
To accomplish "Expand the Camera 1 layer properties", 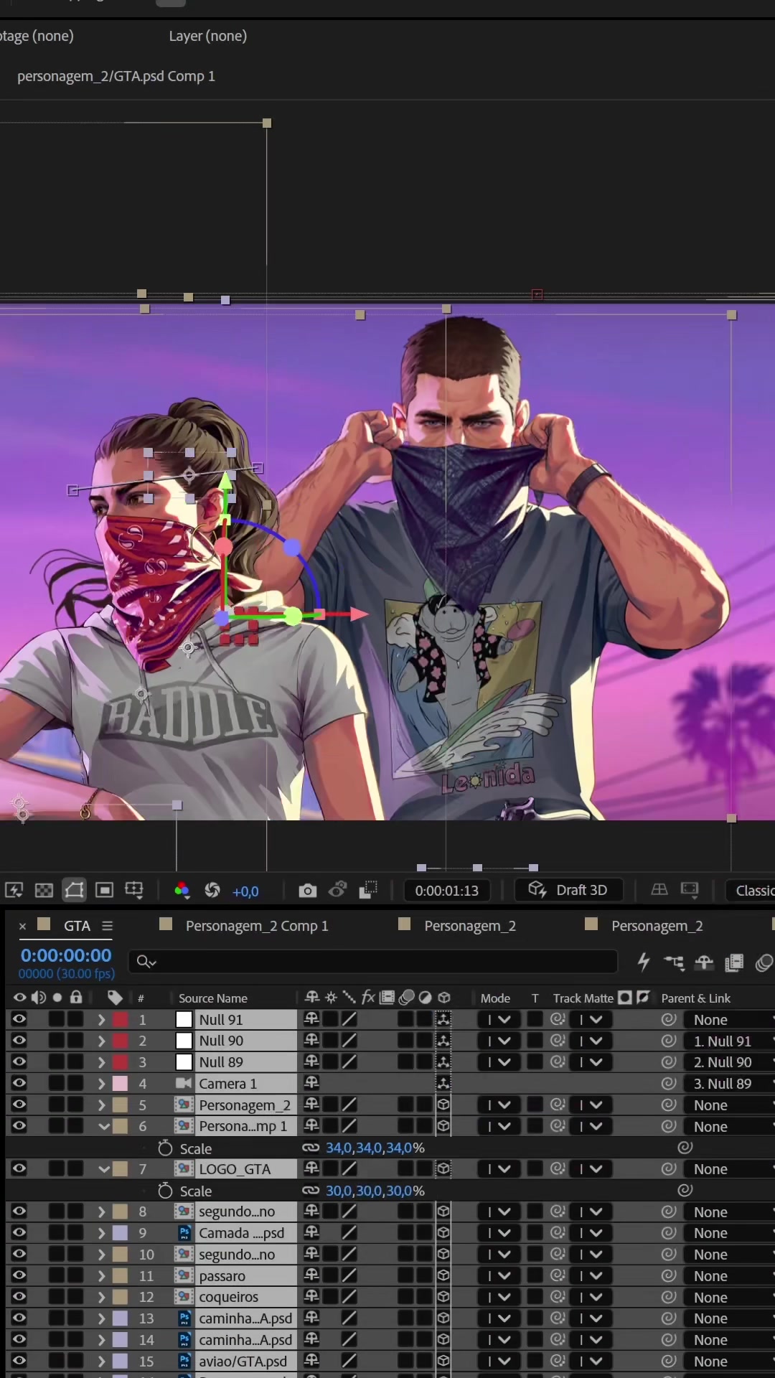I will click(102, 1083).
